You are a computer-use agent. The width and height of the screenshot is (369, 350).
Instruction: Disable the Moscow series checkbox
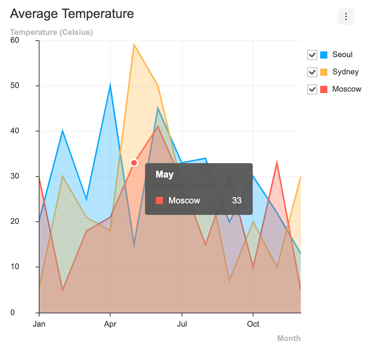[312, 89]
